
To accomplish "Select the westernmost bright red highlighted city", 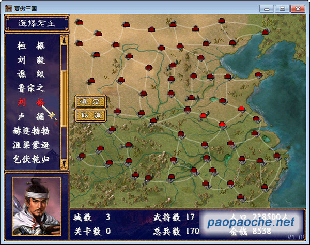I will click(203, 116).
